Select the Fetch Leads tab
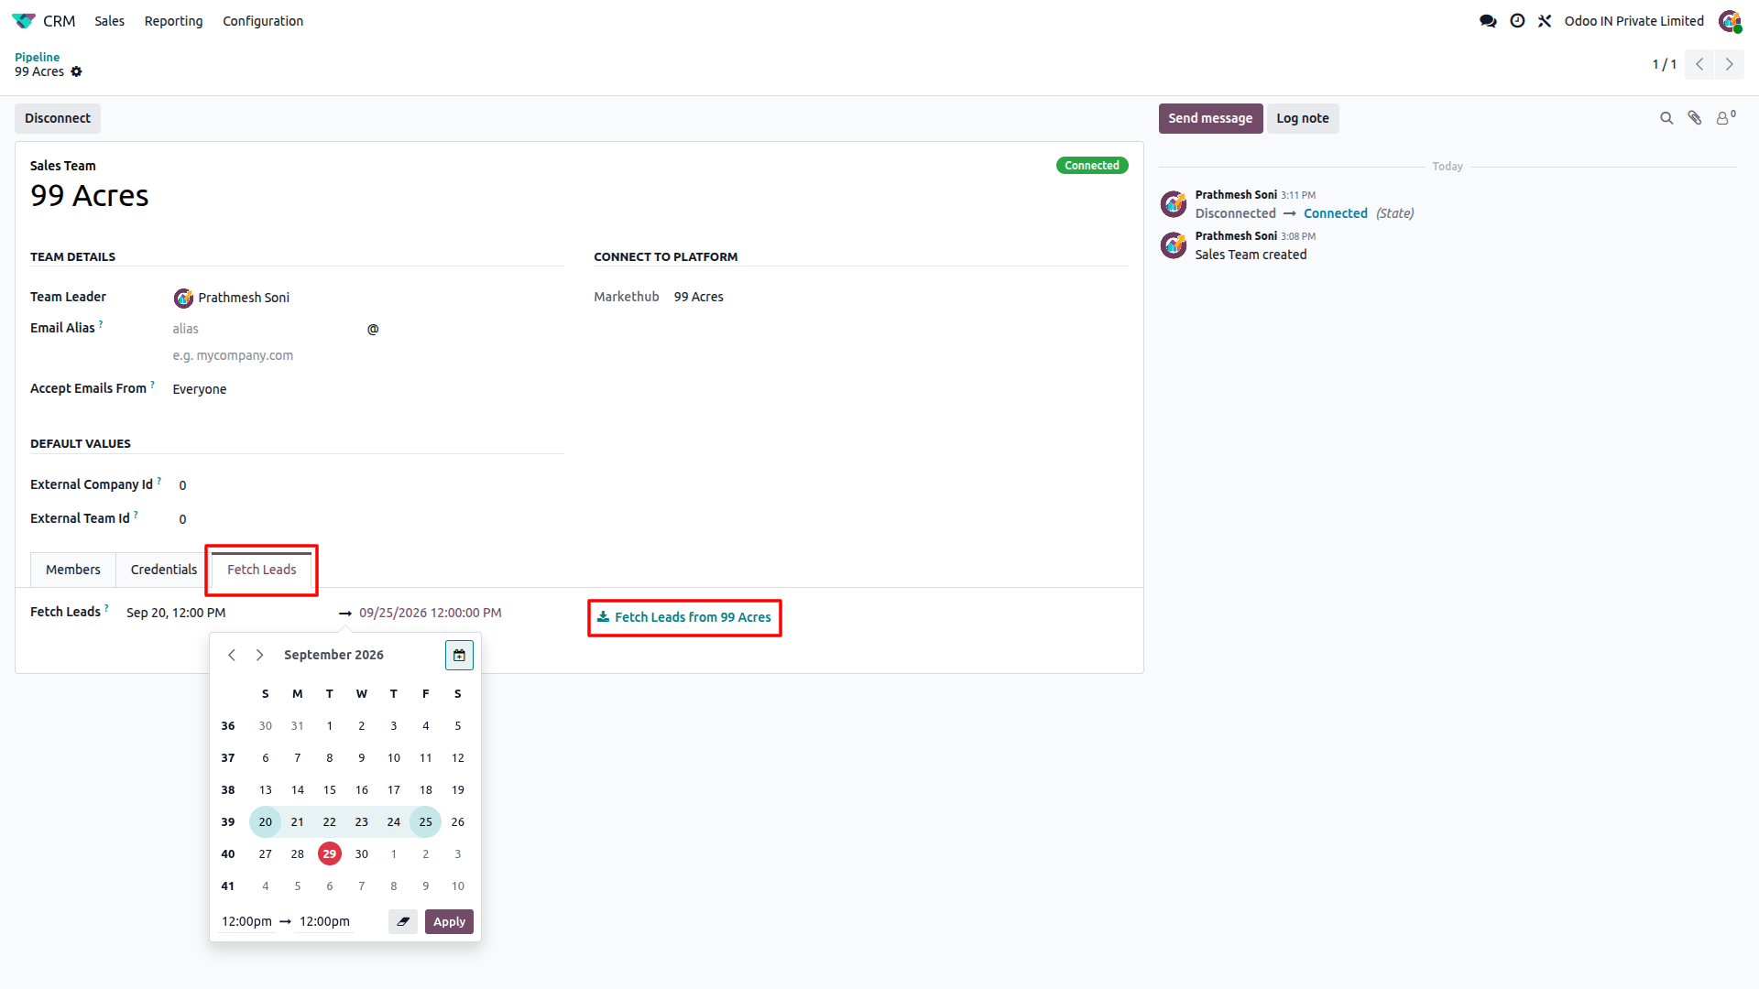The height and width of the screenshot is (989, 1759). tap(262, 570)
